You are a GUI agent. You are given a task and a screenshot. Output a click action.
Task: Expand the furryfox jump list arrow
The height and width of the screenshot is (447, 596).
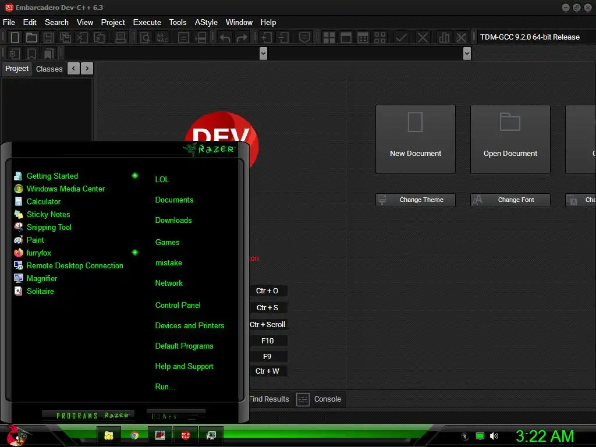(x=134, y=253)
